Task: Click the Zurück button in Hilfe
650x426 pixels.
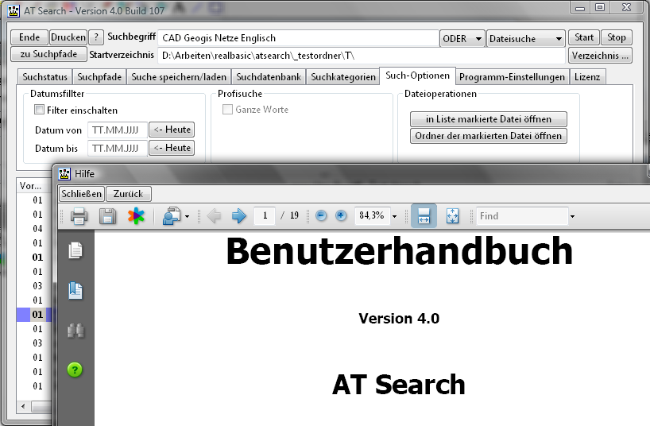Action: [129, 194]
